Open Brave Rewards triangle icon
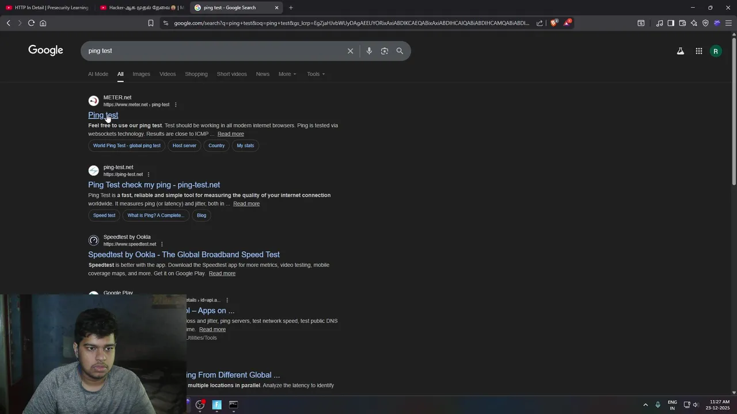 (x=567, y=23)
